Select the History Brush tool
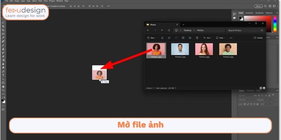 click(3, 53)
